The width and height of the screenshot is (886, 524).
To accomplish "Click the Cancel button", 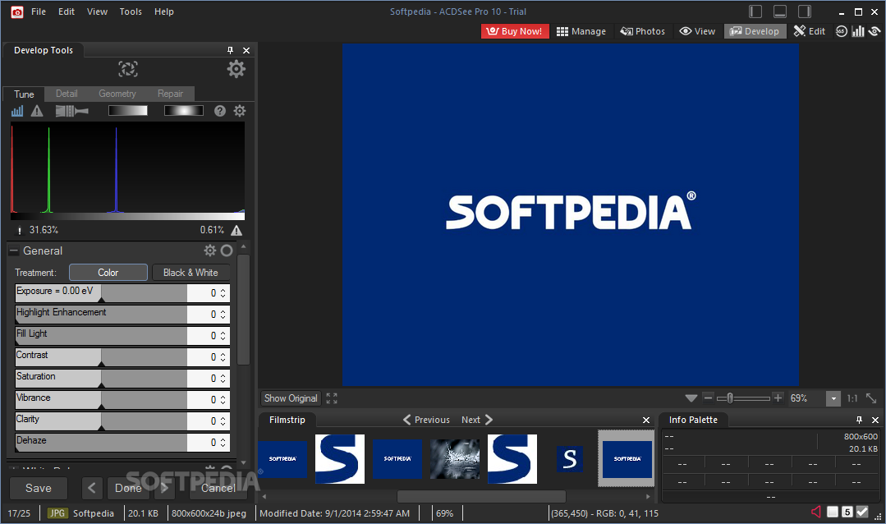I will 218,488.
